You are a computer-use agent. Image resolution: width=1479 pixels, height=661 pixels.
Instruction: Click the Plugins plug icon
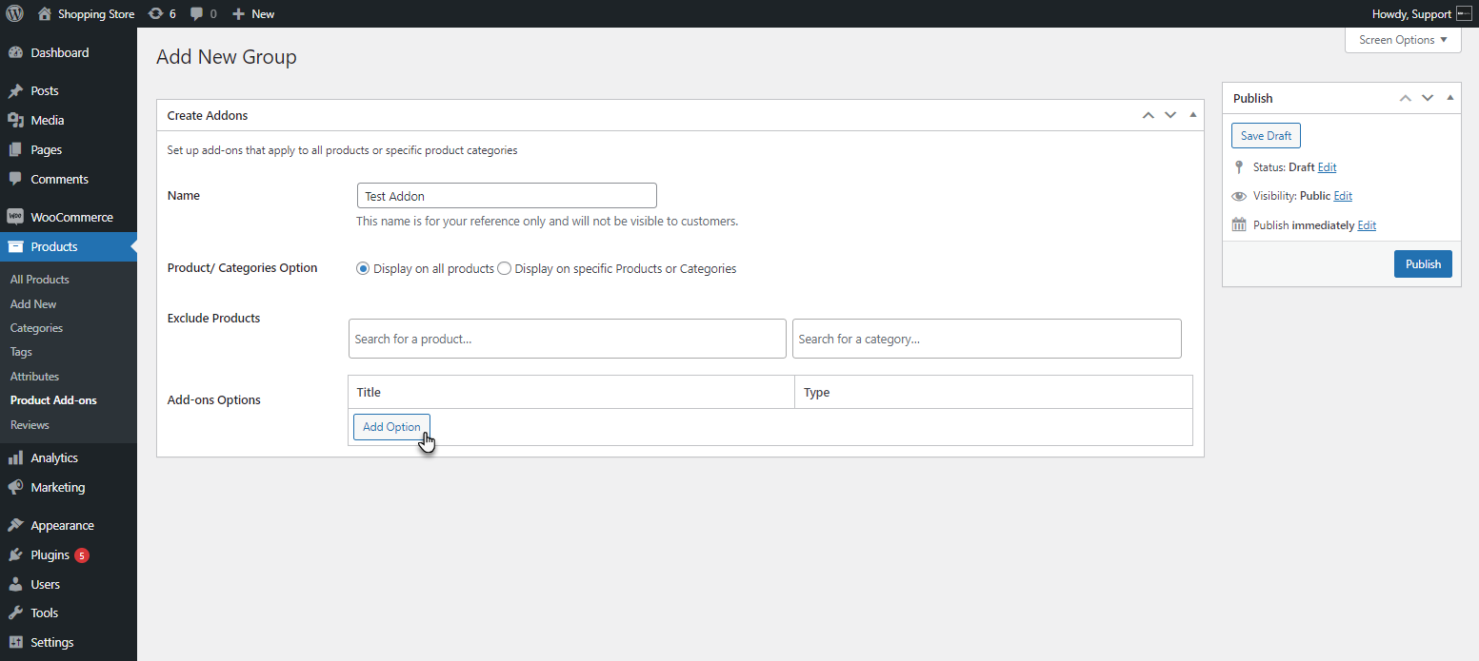[15, 554]
